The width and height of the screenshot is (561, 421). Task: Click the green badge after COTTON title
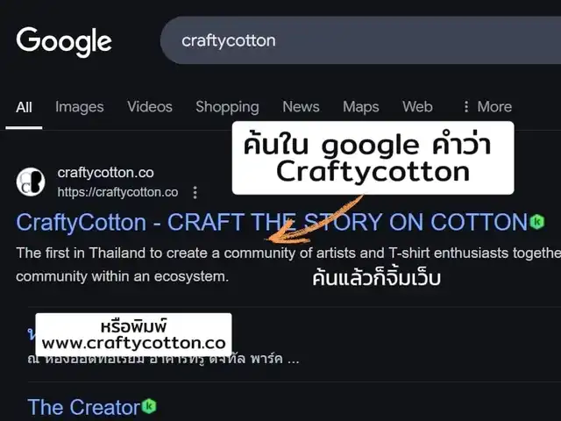coord(536,222)
